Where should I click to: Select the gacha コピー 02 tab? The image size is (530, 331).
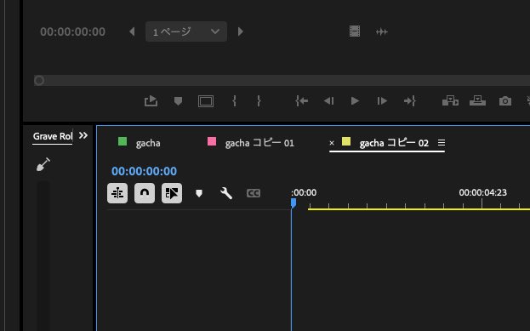(394, 143)
